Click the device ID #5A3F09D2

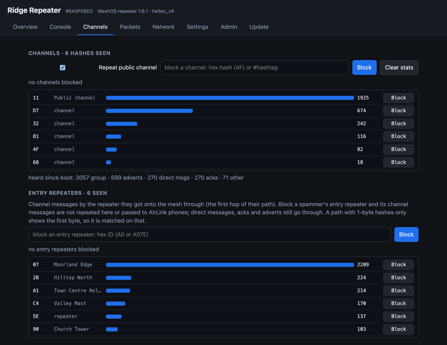click(x=79, y=11)
